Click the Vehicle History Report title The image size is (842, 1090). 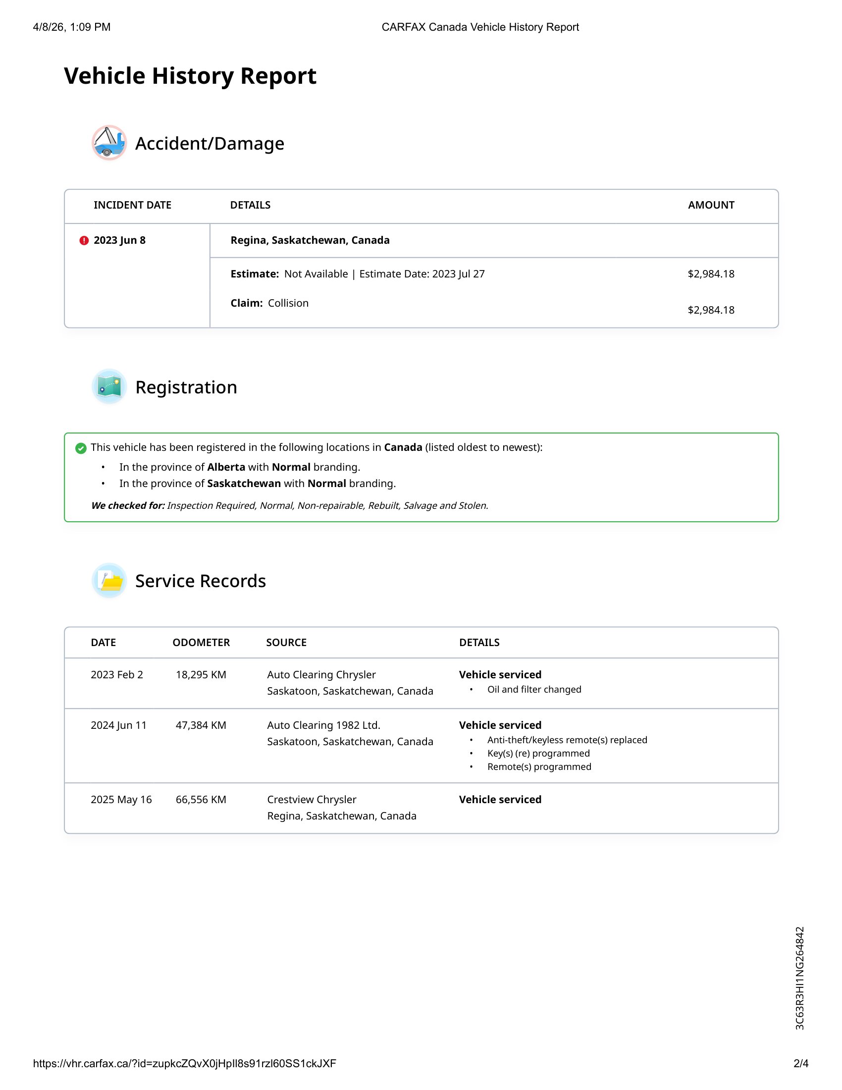tap(190, 76)
